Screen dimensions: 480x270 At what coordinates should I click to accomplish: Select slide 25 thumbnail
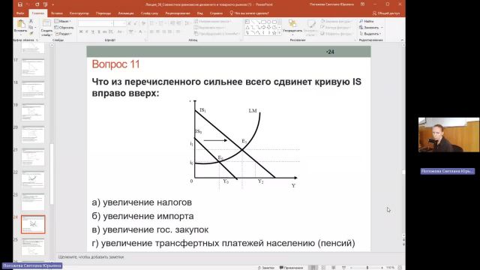(x=33, y=247)
